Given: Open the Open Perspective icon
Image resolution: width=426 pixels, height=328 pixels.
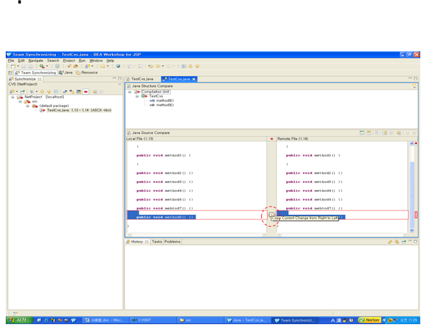Looking at the screenshot, I should click(x=10, y=73).
